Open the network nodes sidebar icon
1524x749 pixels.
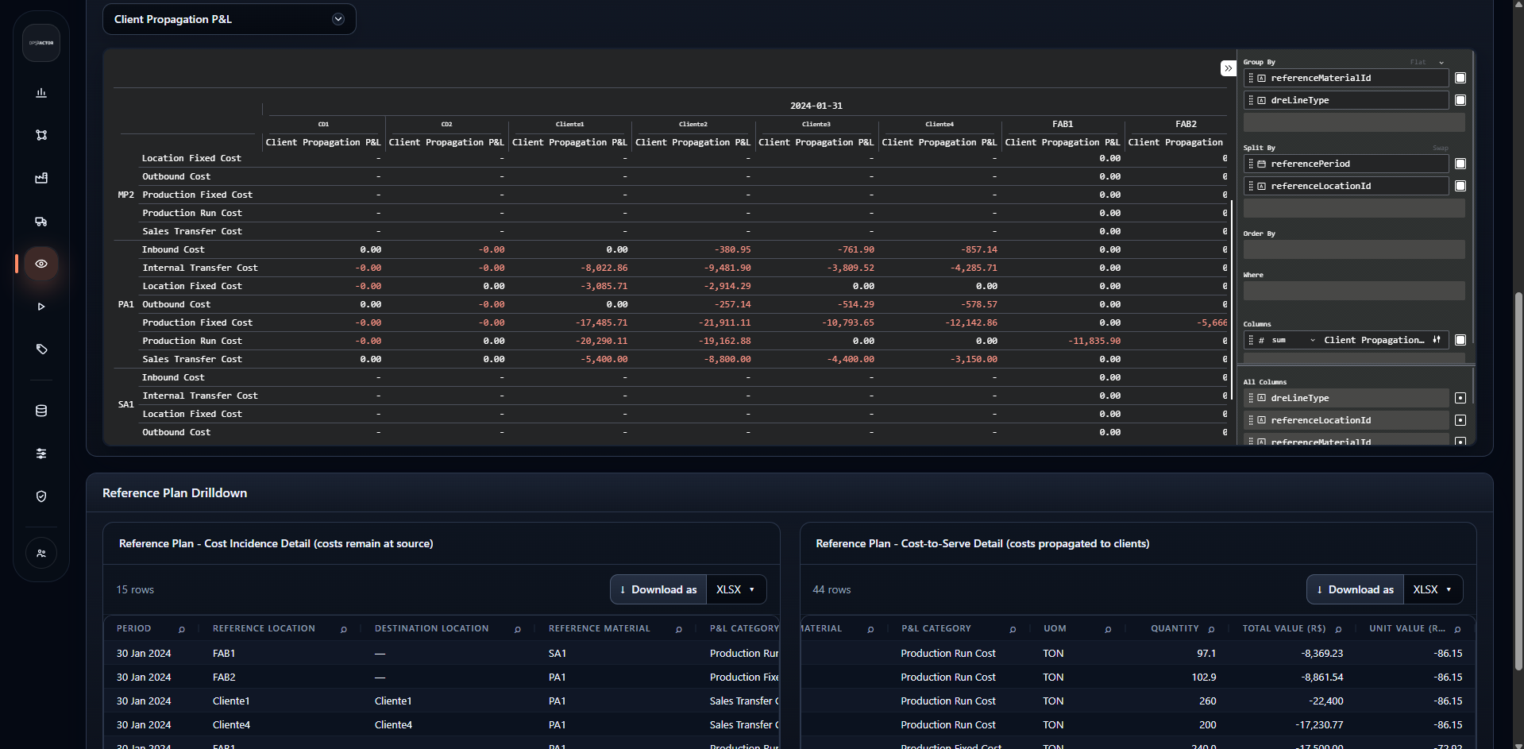(x=41, y=135)
